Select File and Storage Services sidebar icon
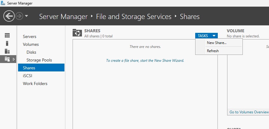 7,59
